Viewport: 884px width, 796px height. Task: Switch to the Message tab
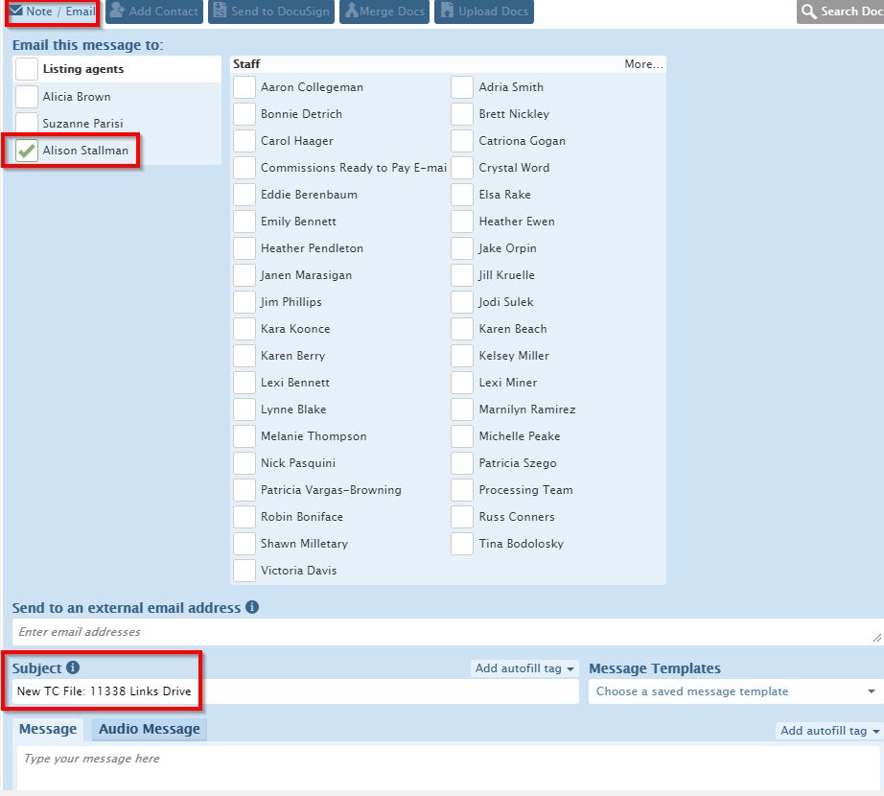click(48, 729)
